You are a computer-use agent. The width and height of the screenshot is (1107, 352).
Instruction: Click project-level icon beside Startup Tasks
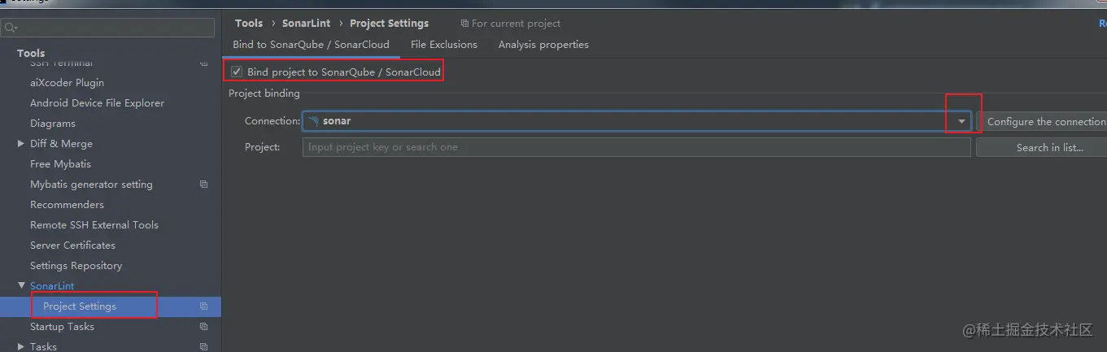pyautogui.click(x=203, y=327)
